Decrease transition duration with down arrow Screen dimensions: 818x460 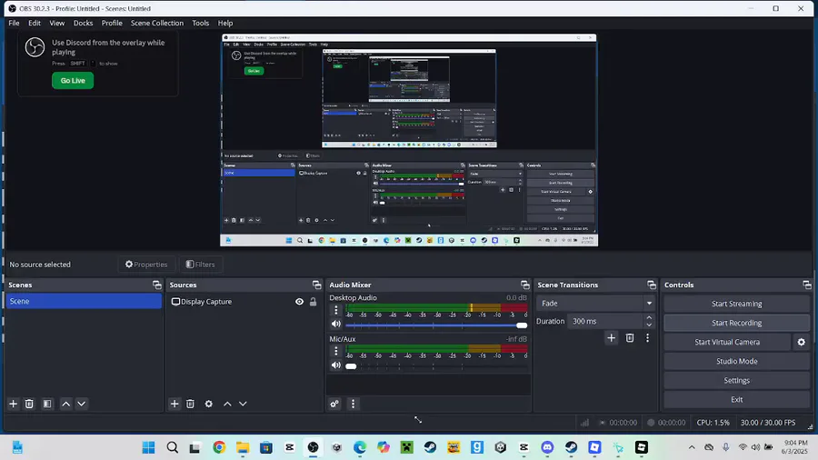point(649,325)
